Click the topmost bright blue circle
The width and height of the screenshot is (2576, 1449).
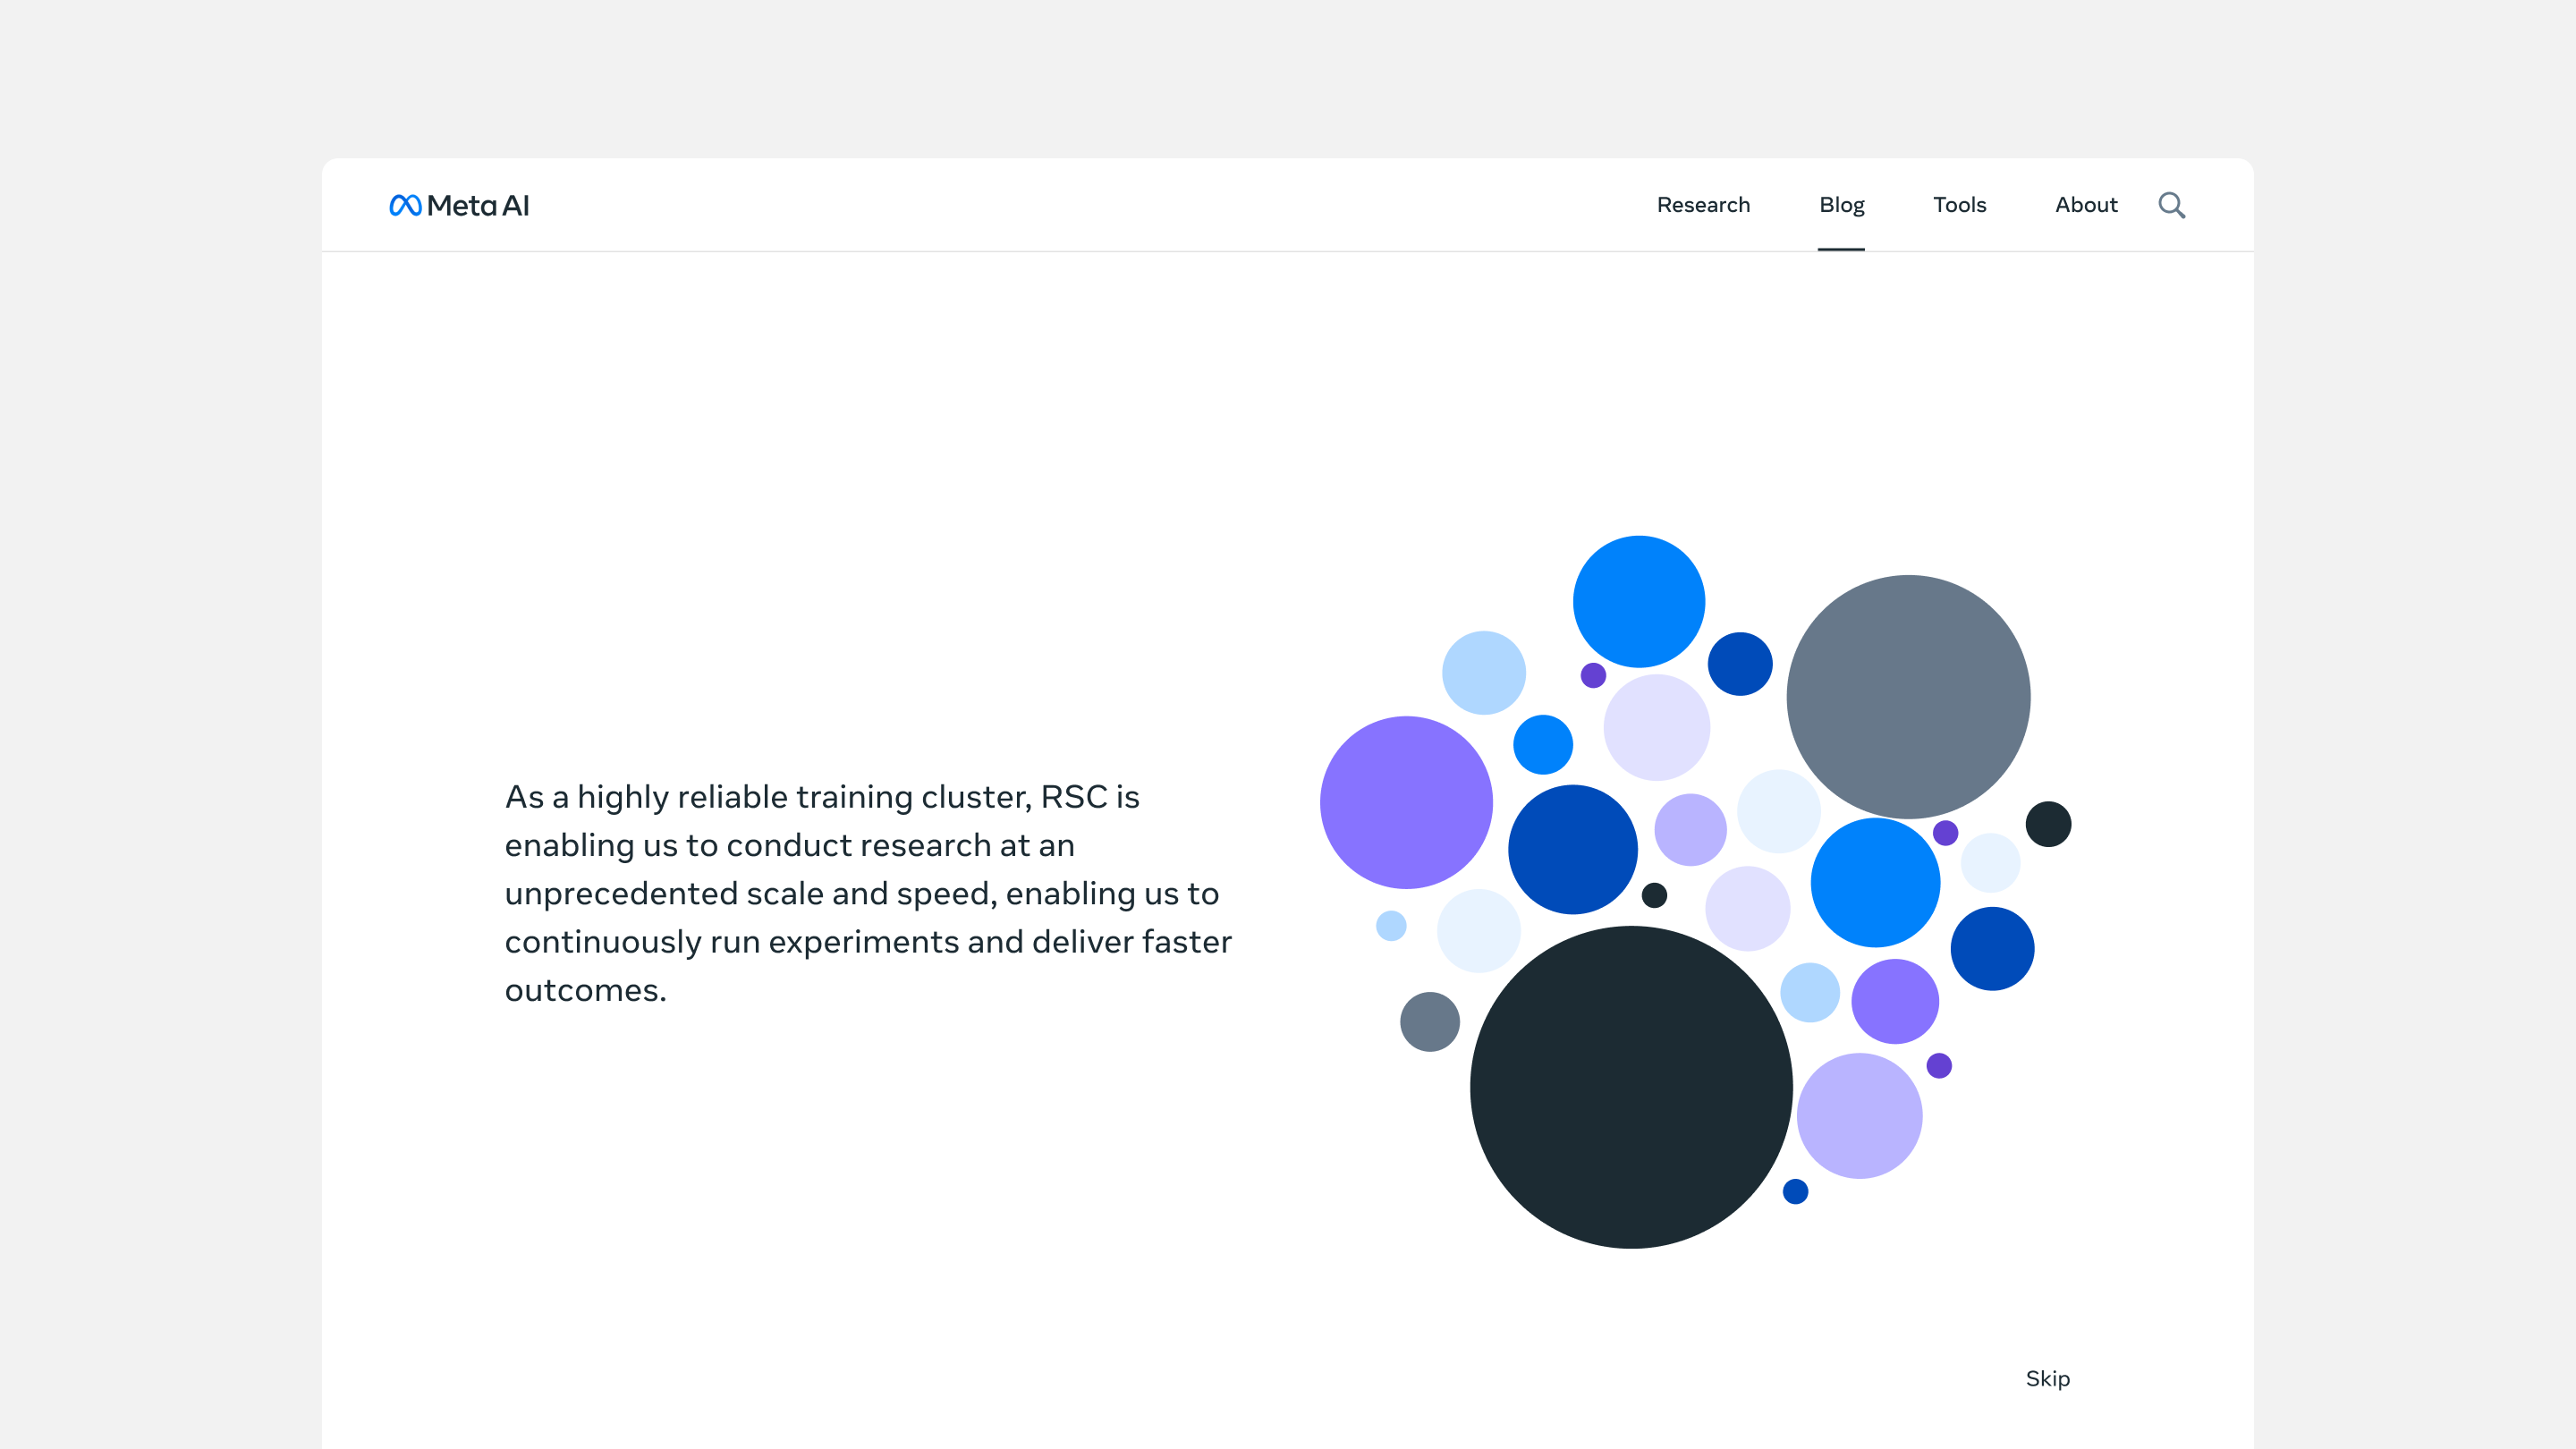pos(1638,601)
